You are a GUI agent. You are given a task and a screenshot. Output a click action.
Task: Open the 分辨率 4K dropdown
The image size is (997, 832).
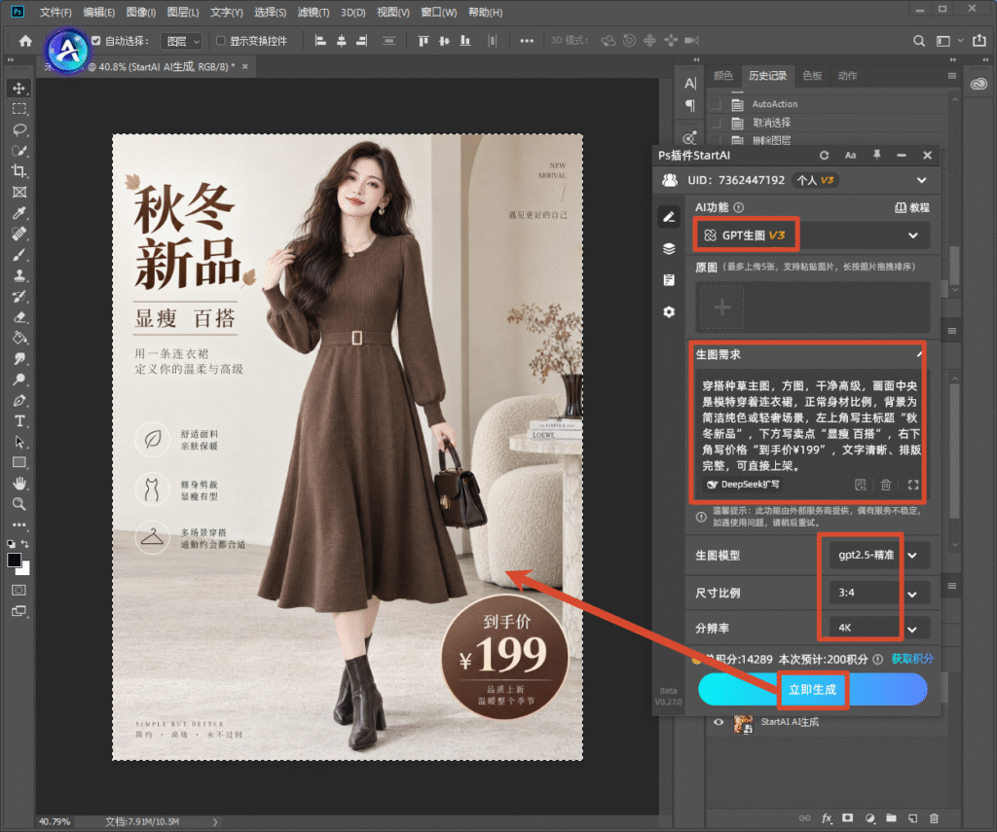[880, 628]
